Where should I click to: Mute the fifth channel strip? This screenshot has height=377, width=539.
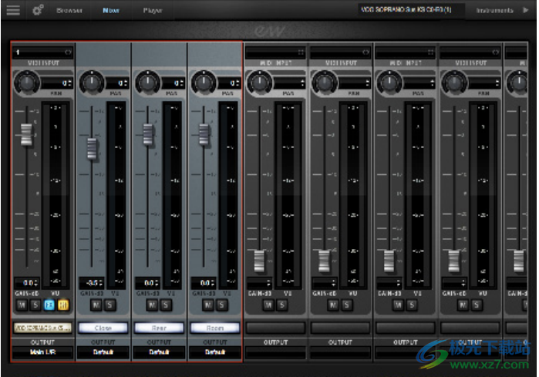[x=268, y=305]
